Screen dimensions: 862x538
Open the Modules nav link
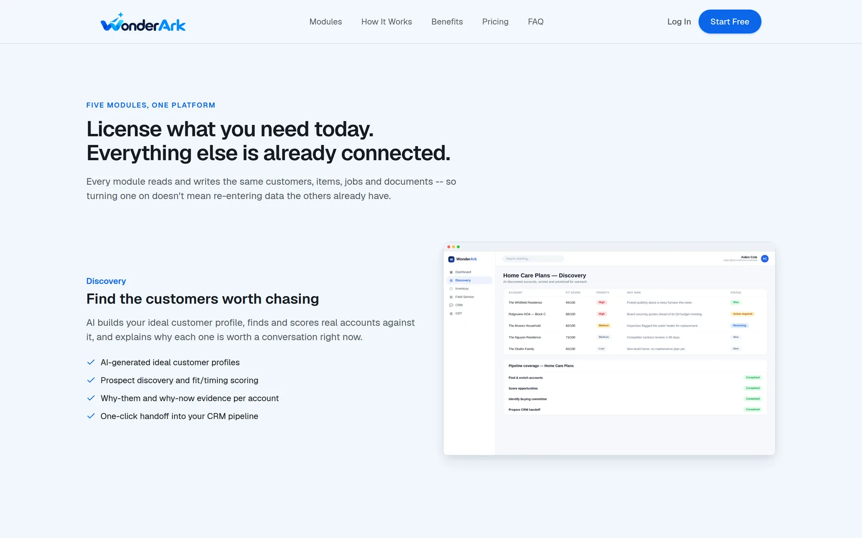tap(326, 22)
